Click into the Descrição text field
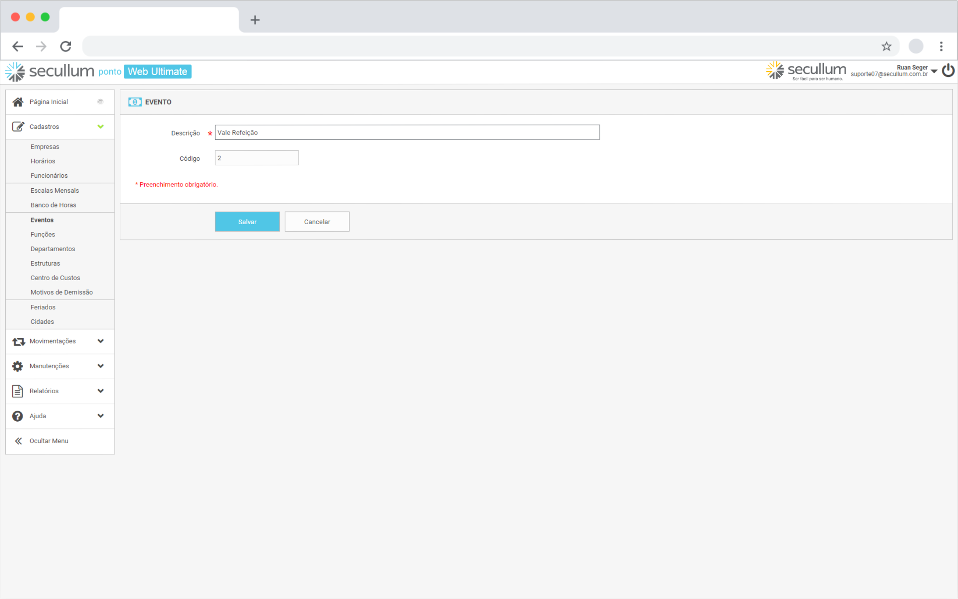This screenshot has width=958, height=599. tap(407, 132)
